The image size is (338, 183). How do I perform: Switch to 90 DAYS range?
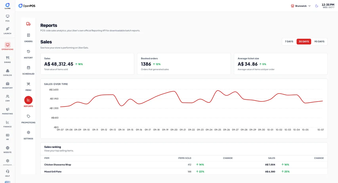[319, 42]
